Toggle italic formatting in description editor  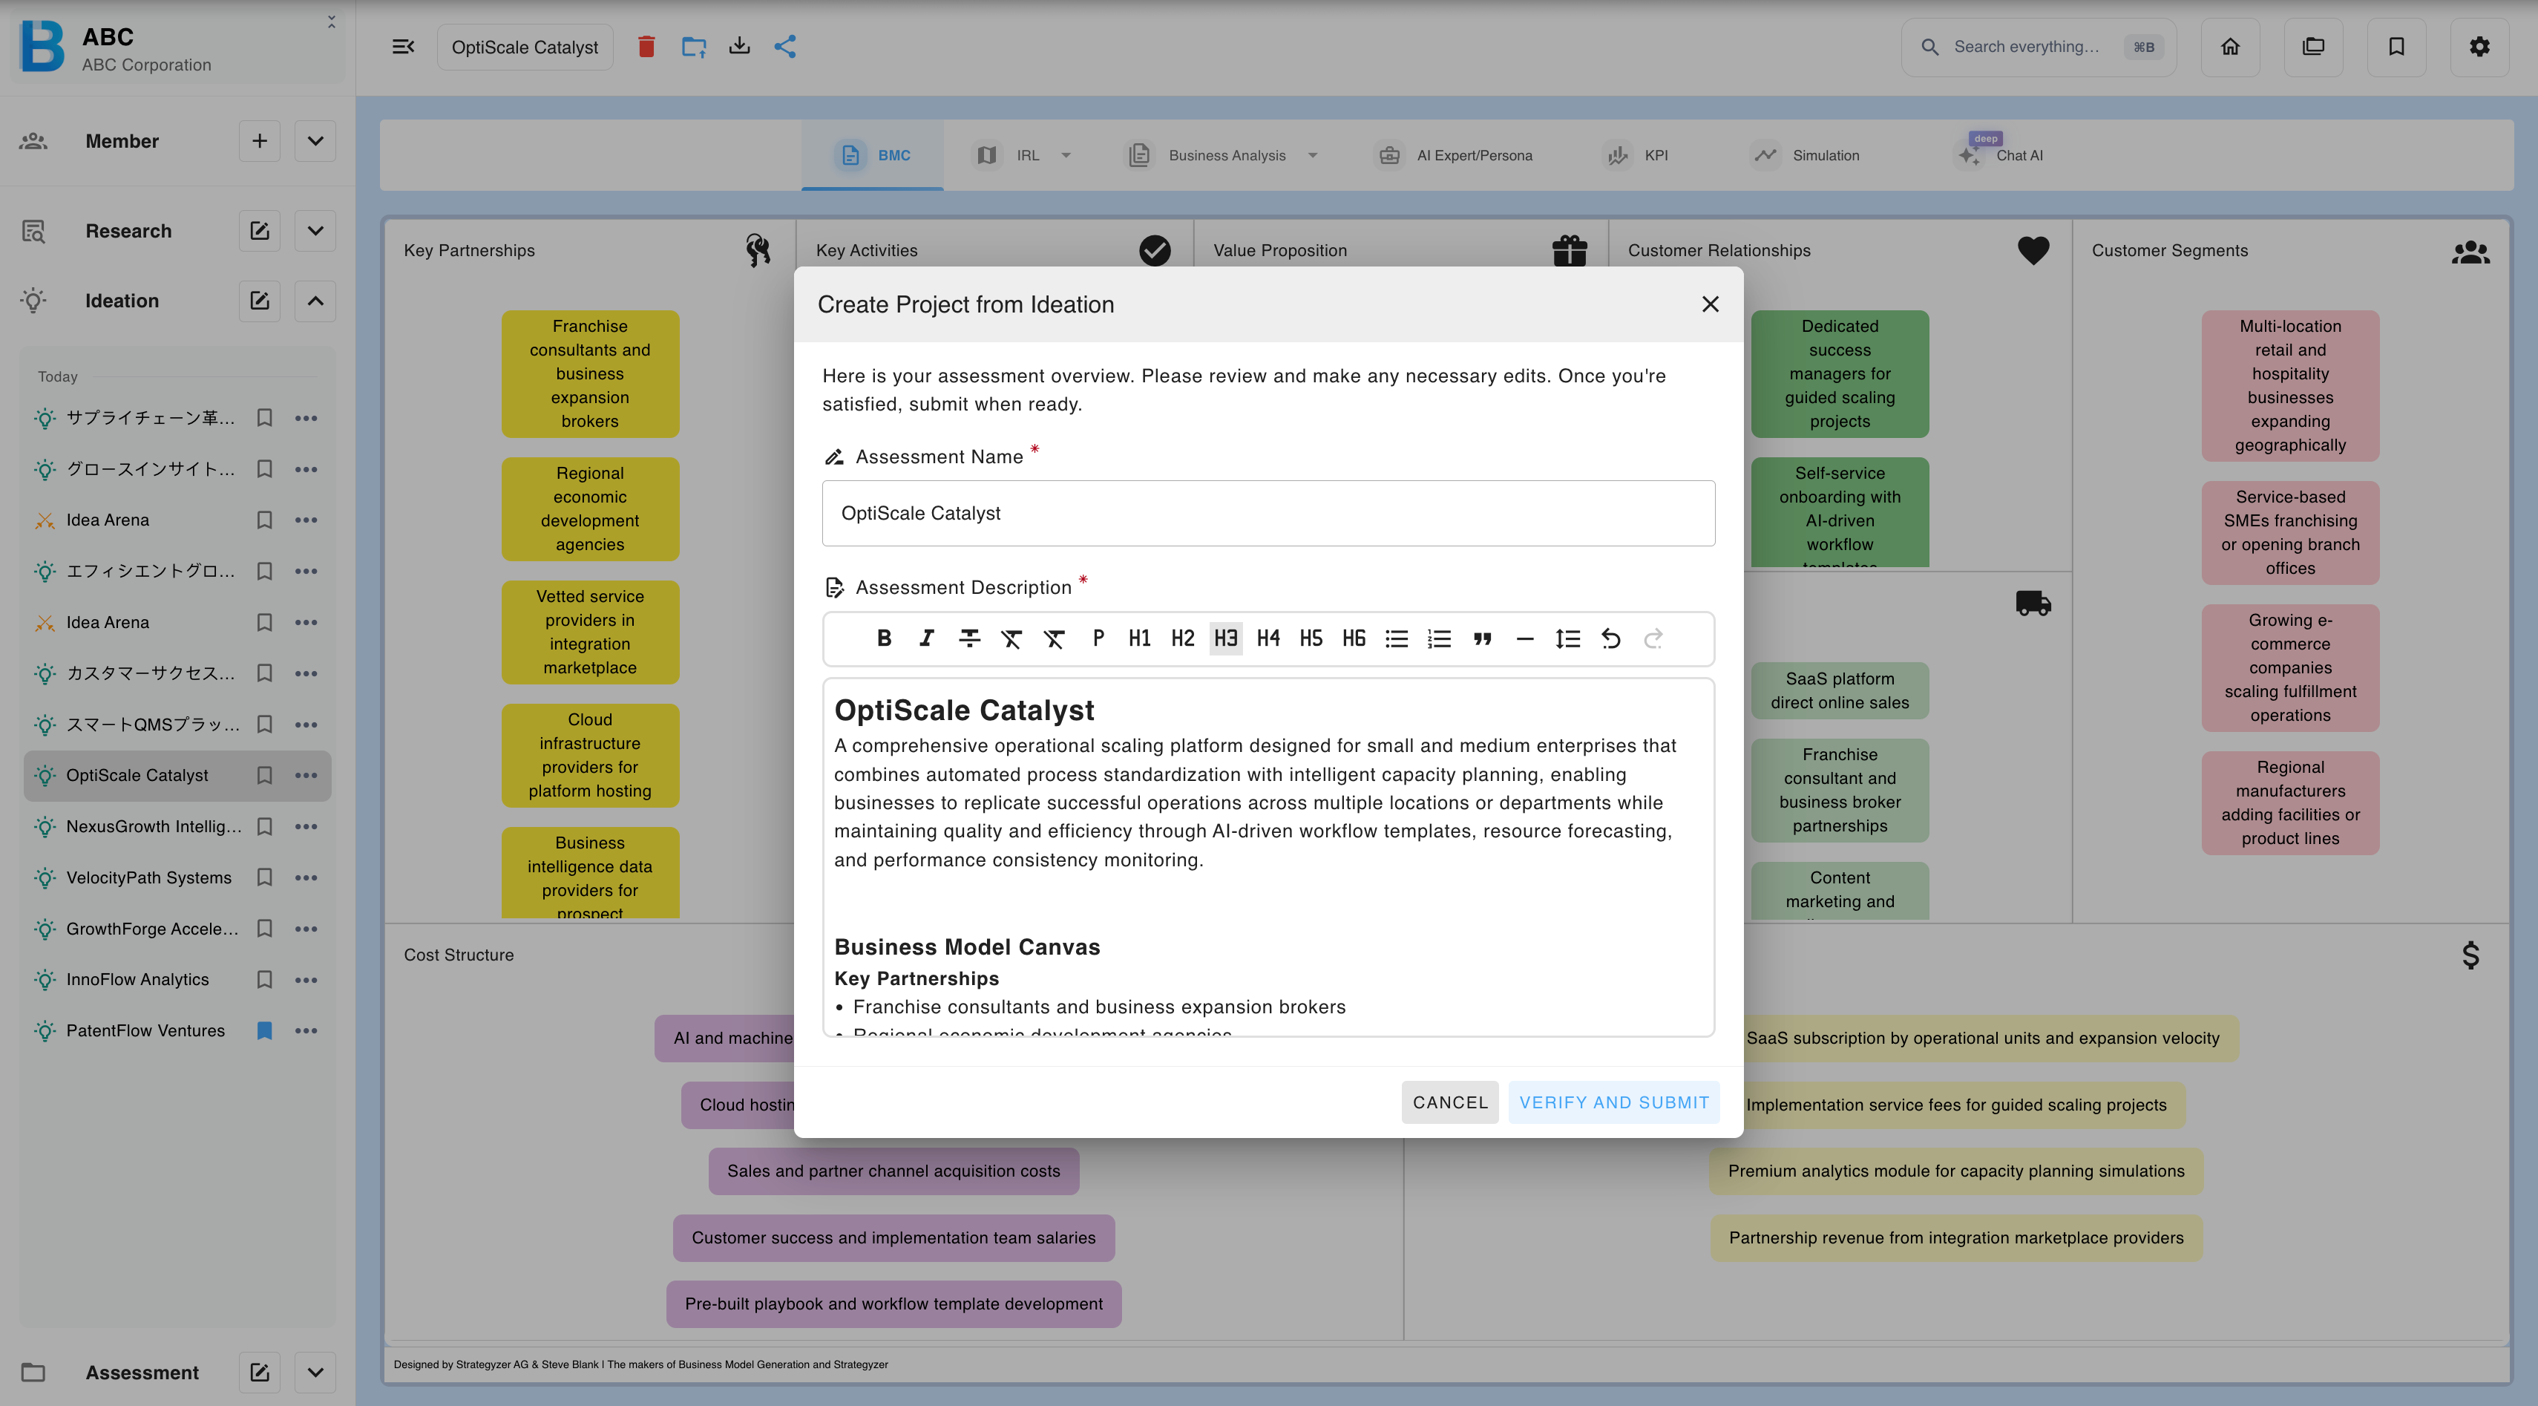pos(926,638)
